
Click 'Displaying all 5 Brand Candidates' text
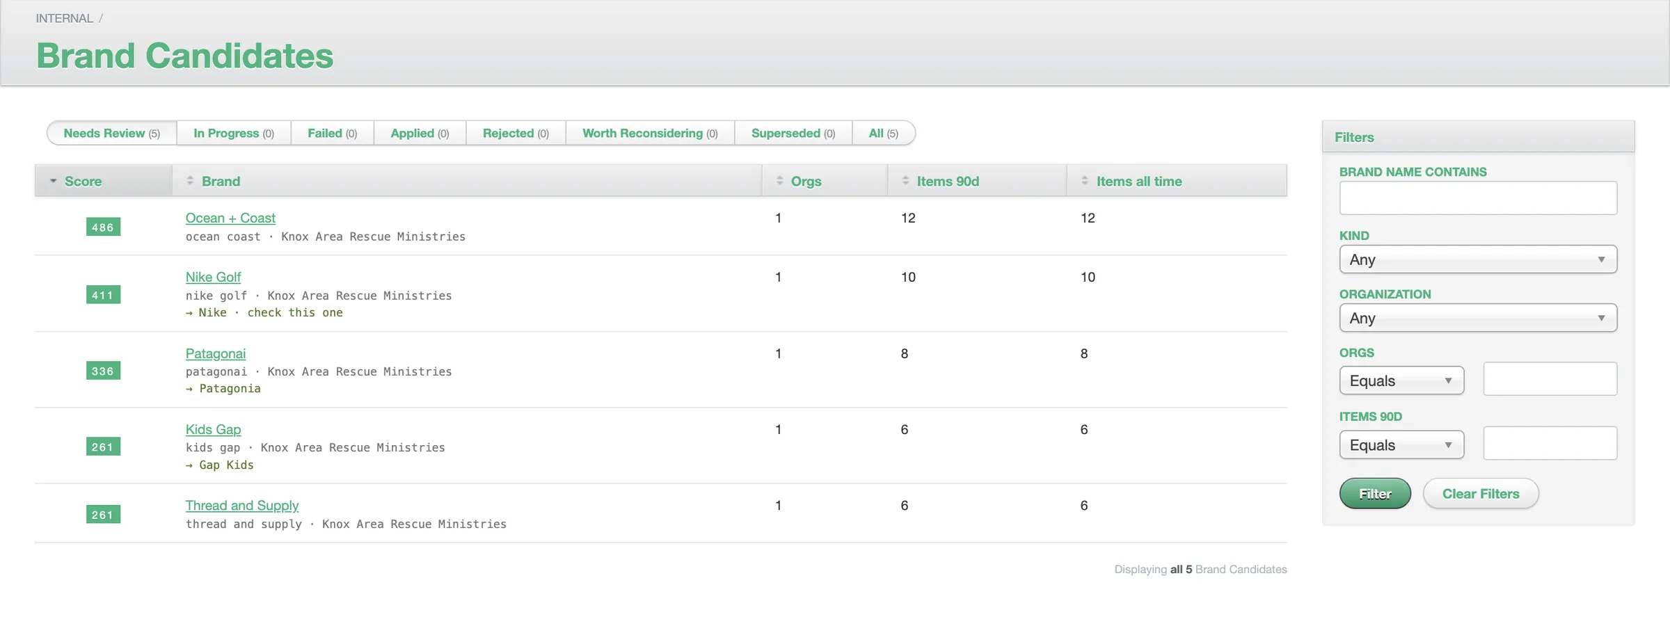(1200, 569)
